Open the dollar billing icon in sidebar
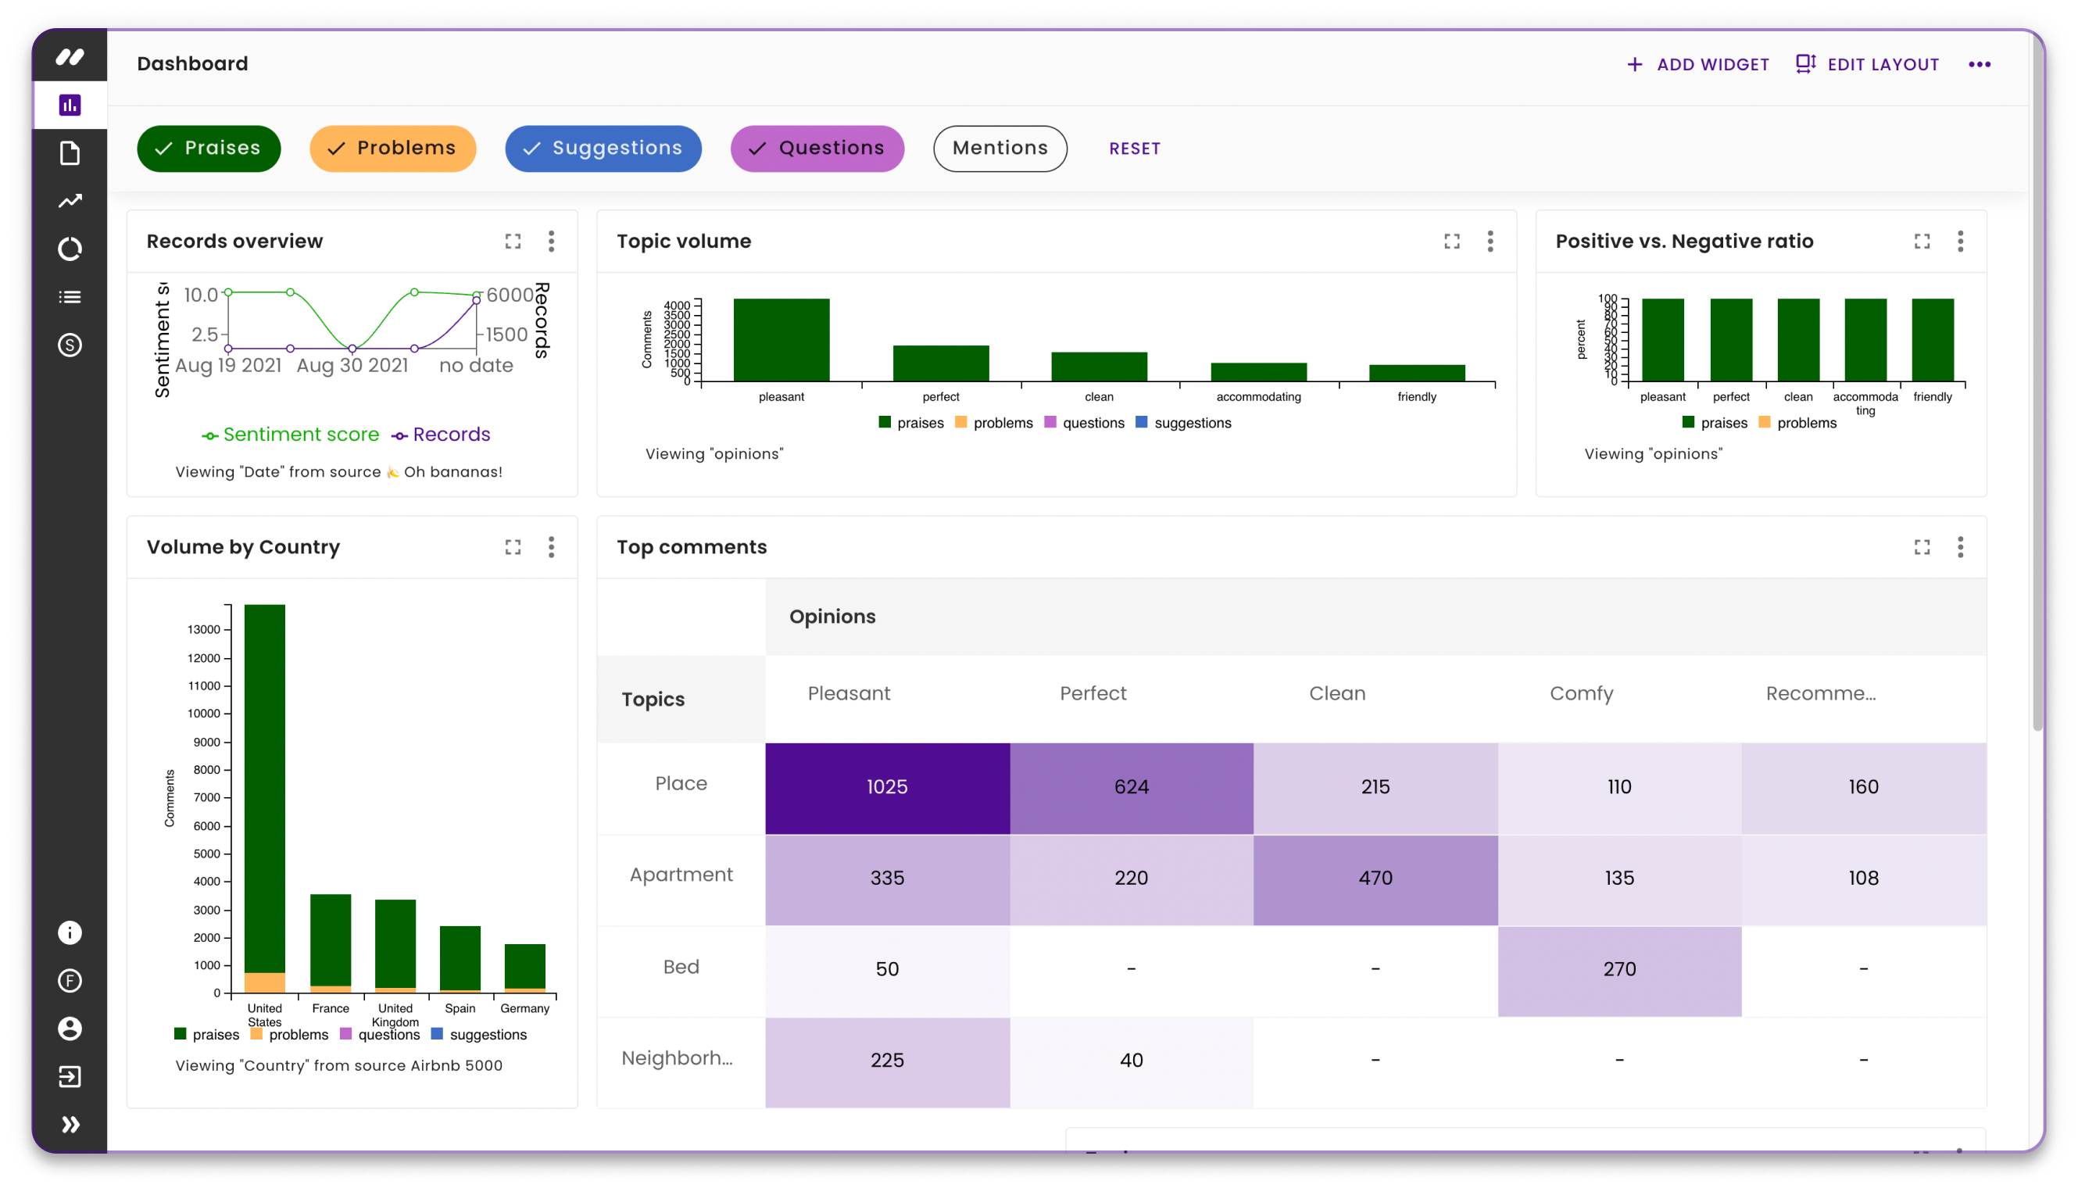This screenshot has height=1188, width=2078. pyautogui.click(x=70, y=345)
